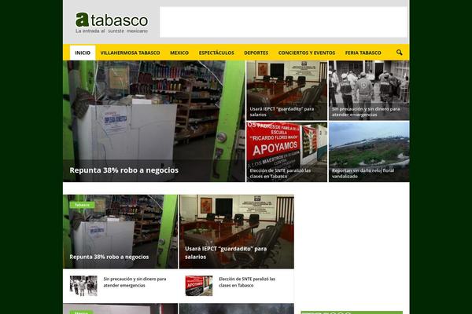
Task: Open lower card 'Repunta 38% robo a negocios'
Action: tap(109, 257)
